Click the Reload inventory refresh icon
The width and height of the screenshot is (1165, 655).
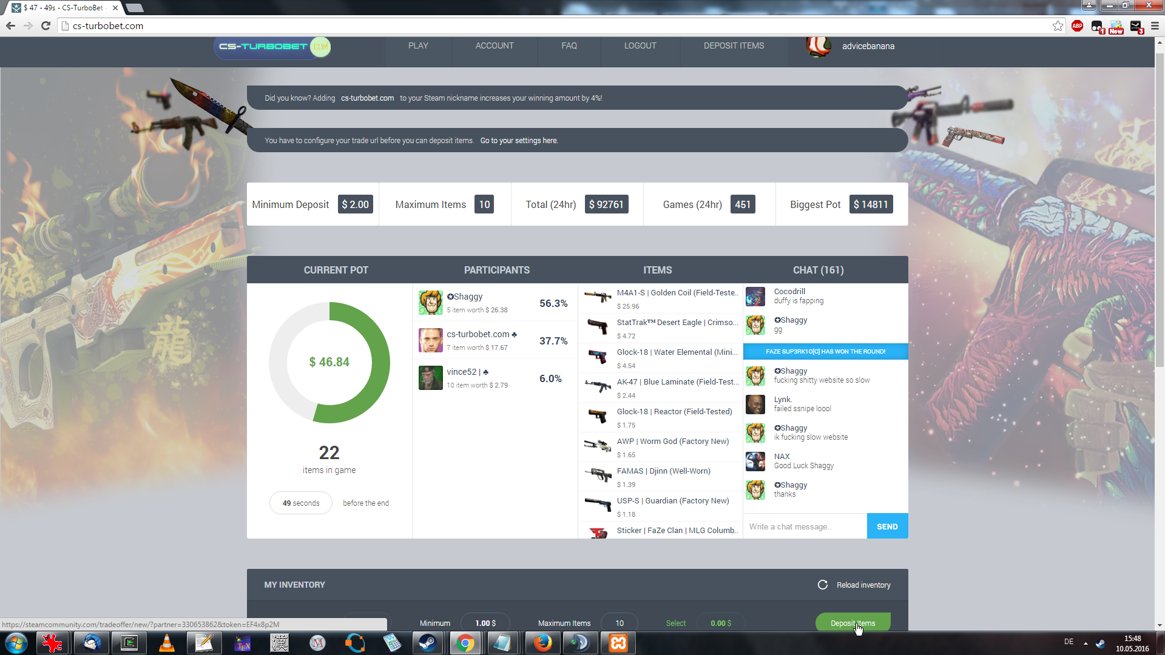pyautogui.click(x=822, y=585)
